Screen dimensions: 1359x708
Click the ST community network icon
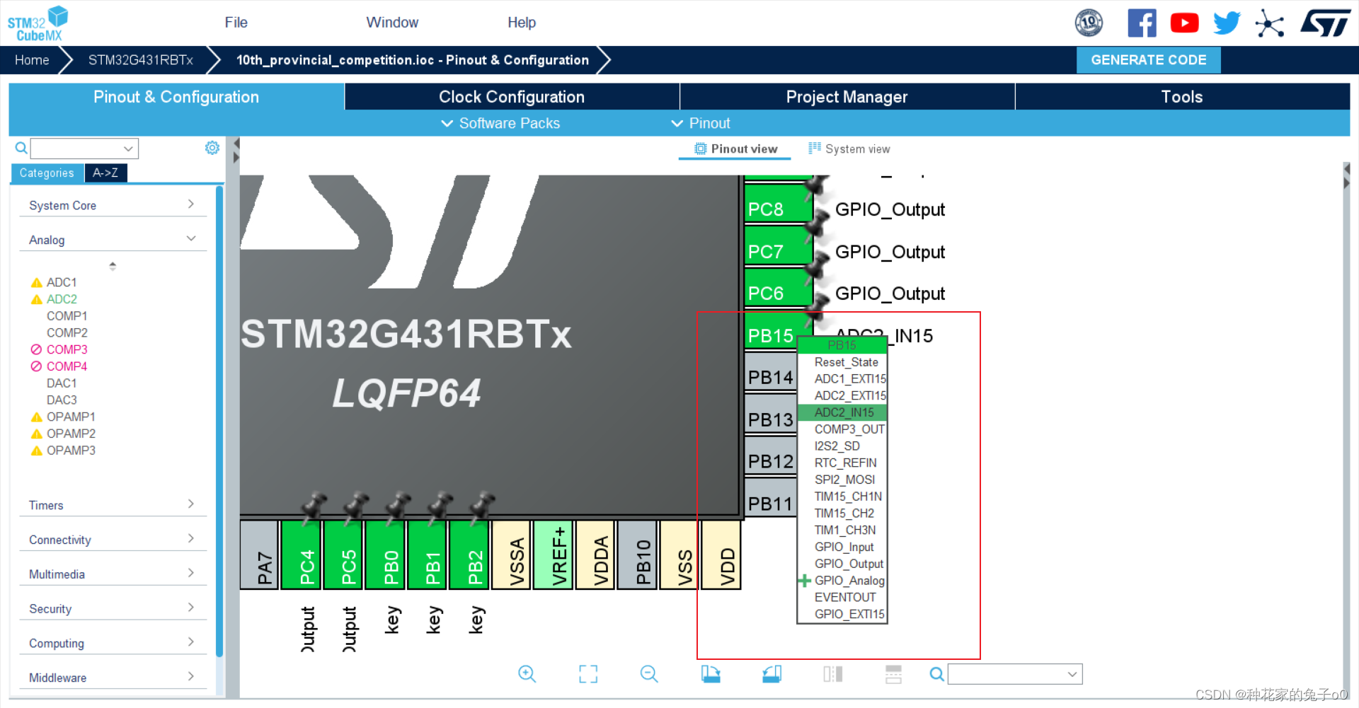click(x=1269, y=23)
